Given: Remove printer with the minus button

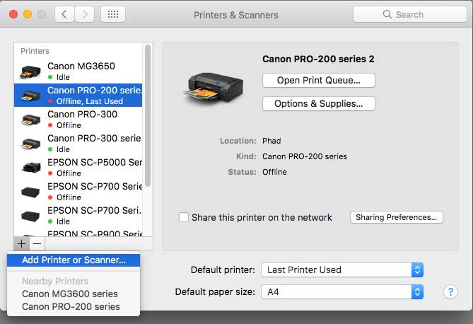Looking at the screenshot, I should click(37, 243).
